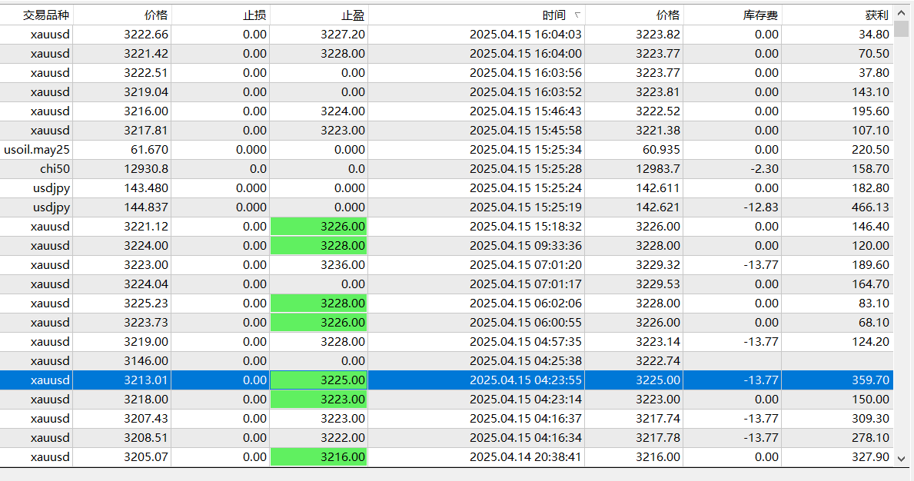Click the sort arrow in 时间 header
The width and height of the screenshot is (914, 481).
(x=577, y=15)
